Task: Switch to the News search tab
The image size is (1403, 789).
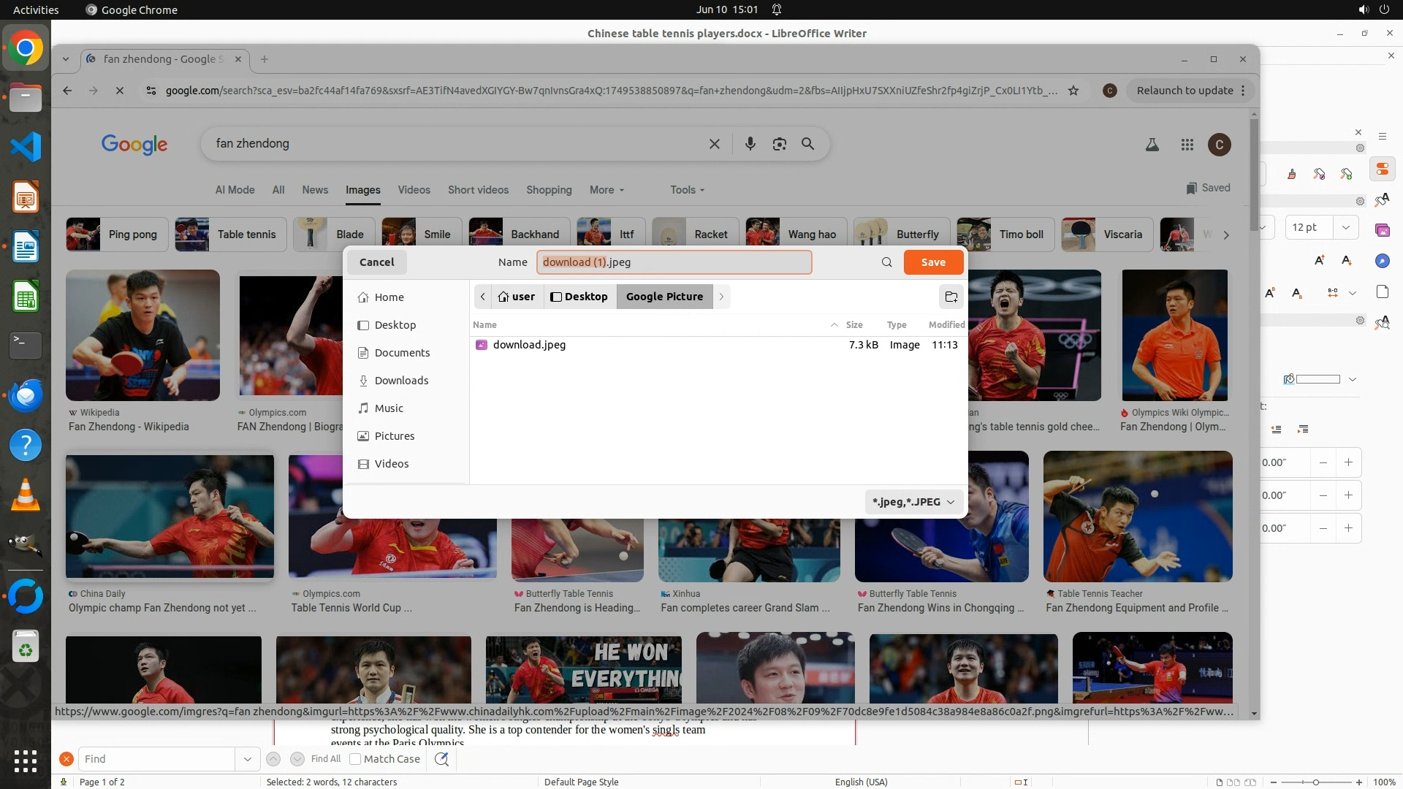Action: click(315, 190)
